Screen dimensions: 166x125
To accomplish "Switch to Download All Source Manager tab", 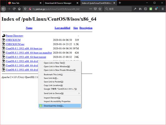I will (x=62, y=3).
